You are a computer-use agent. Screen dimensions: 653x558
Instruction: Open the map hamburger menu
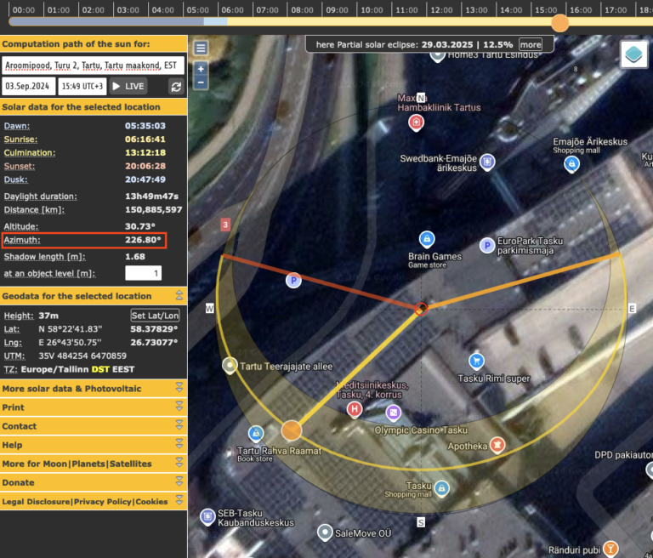tap(201, 48)
